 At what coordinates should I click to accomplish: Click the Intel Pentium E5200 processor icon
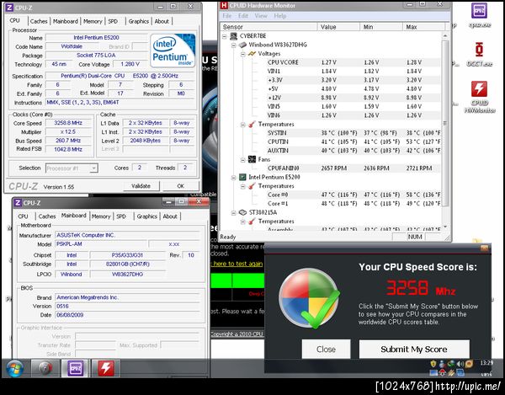click(242, 177)
